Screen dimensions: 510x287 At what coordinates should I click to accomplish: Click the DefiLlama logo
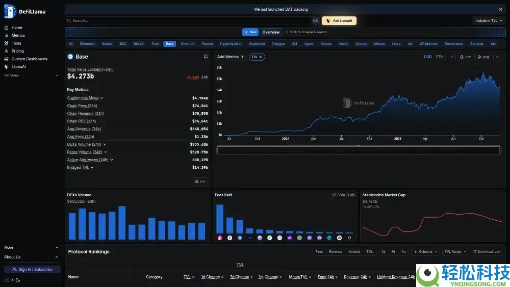pos(24,11)
